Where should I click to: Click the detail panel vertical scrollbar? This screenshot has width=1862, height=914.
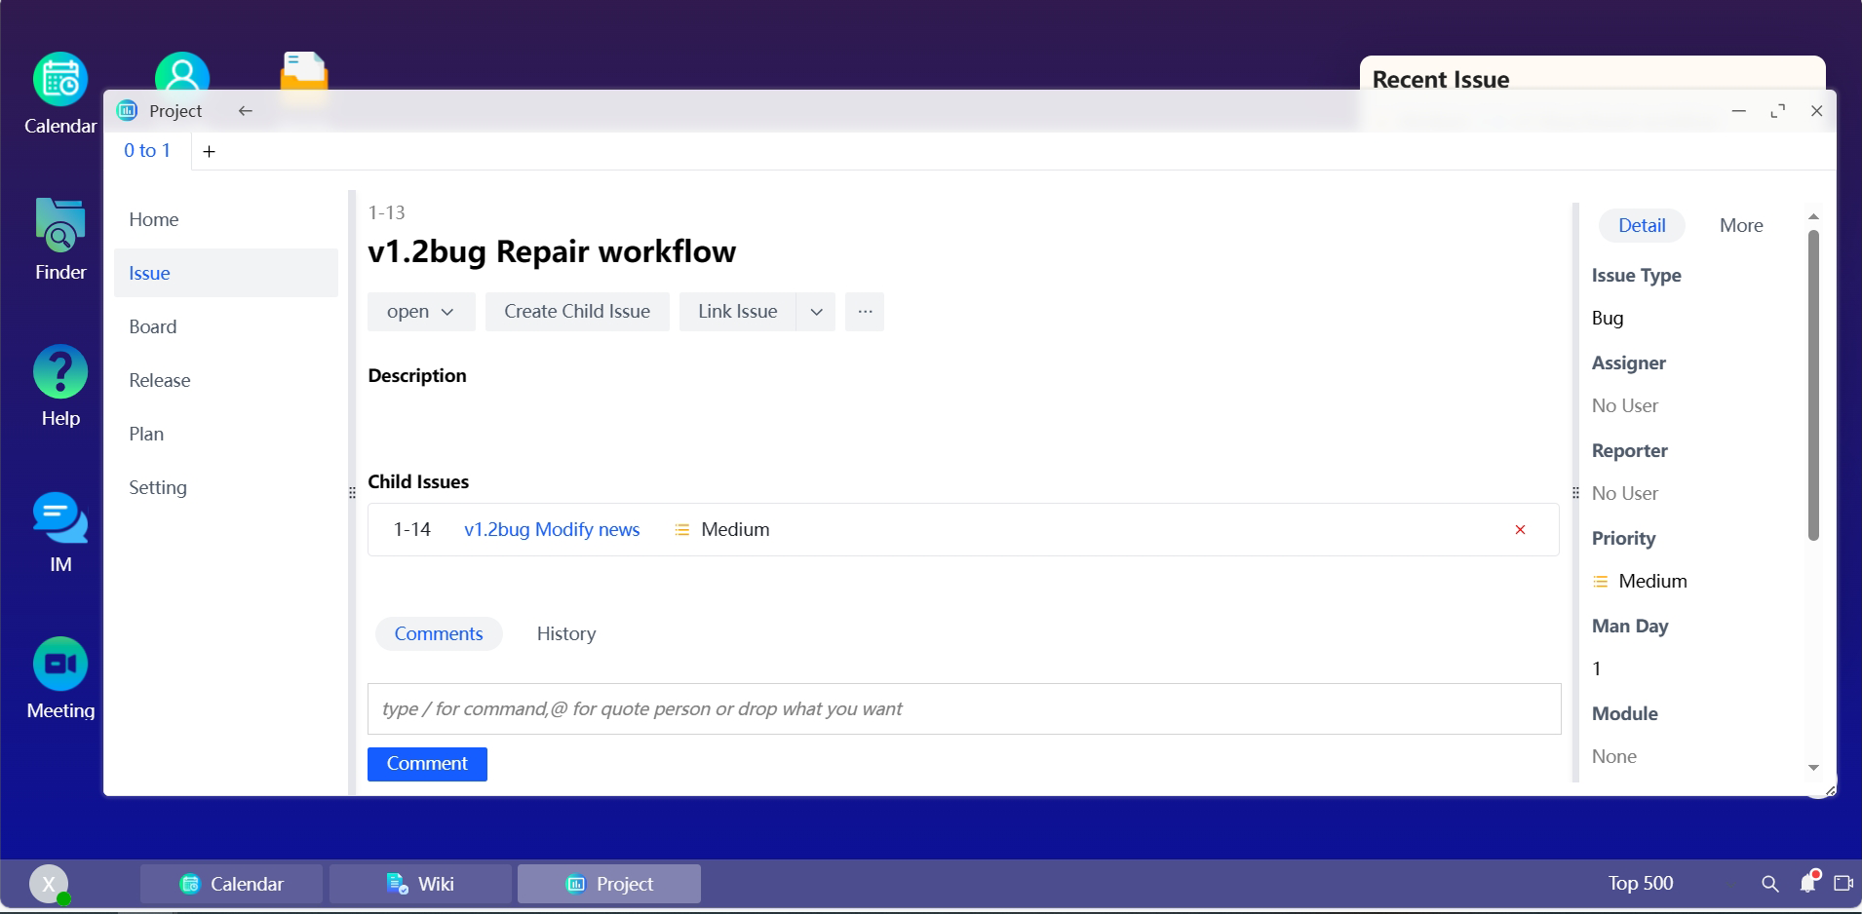click(1813, 385)
